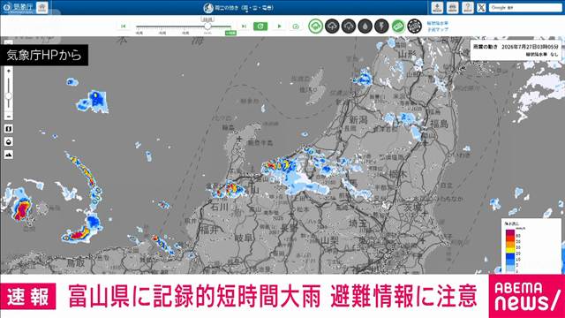
Task: Open the home icon beside the 気象庁 logo
Action: (41, 7)
